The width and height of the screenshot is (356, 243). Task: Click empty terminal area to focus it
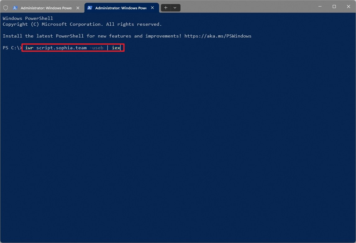tap(177, 139)
